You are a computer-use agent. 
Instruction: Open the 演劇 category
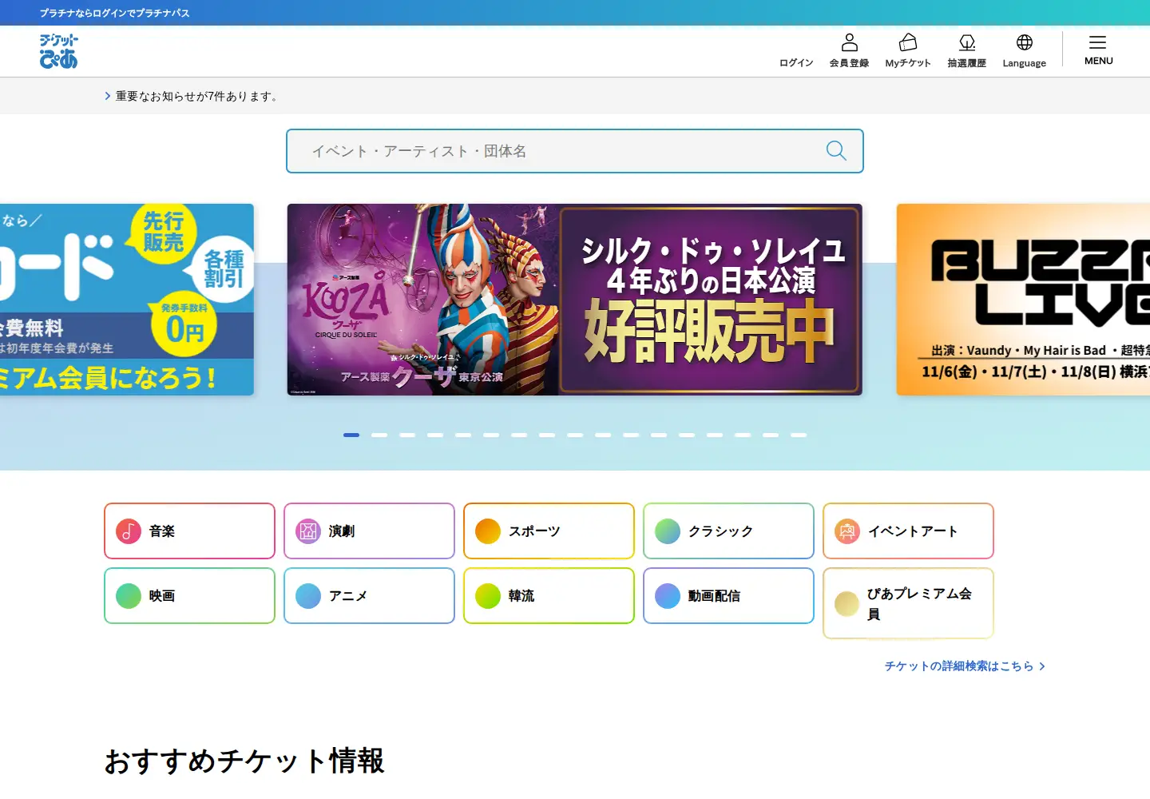point(369,531)
